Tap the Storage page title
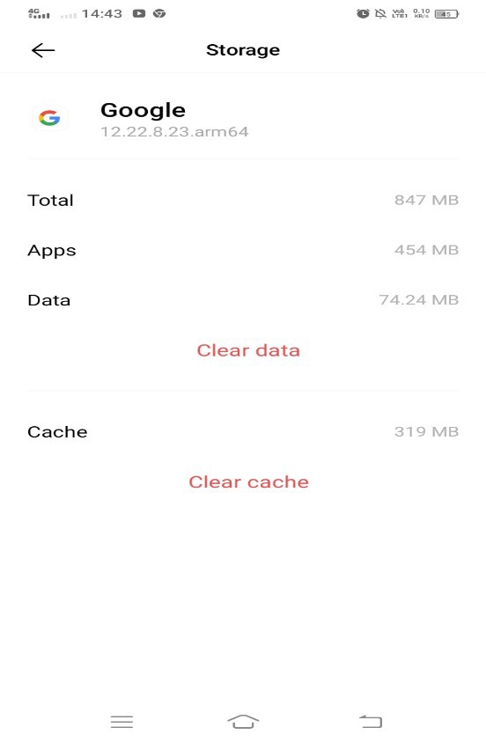Screen dimensions: 486x742 tap(243, 49)
